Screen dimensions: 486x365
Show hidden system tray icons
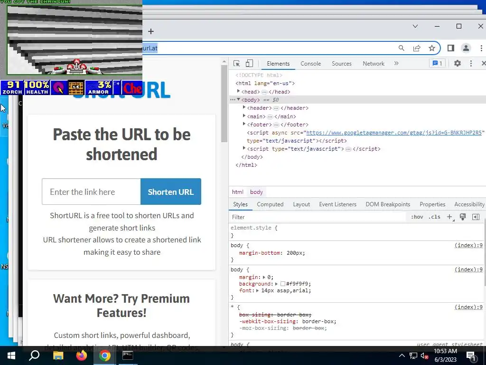[x=402, y=355]
